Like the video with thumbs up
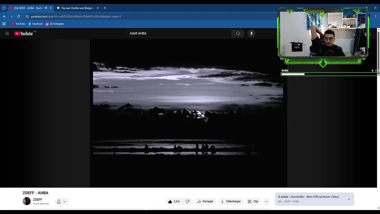This screenshot has width=380, height=214. pyautogui.click(x=174, y=202)
